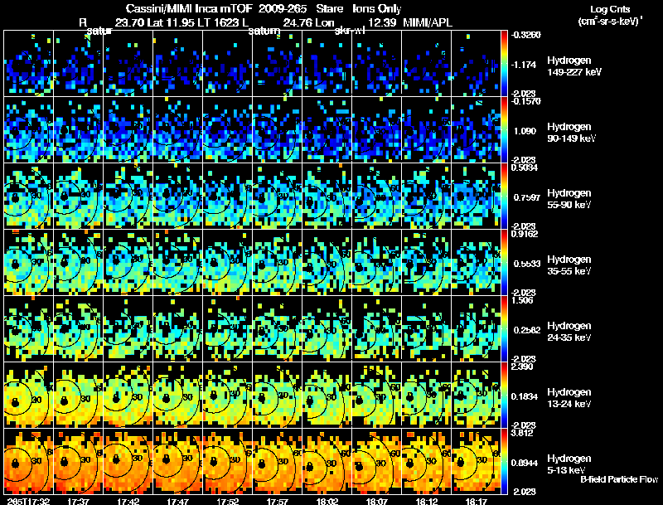Select the 24-35 keV image panel at 18:12
The width and height of the screenshot is (663, 505).
[427, 328]
